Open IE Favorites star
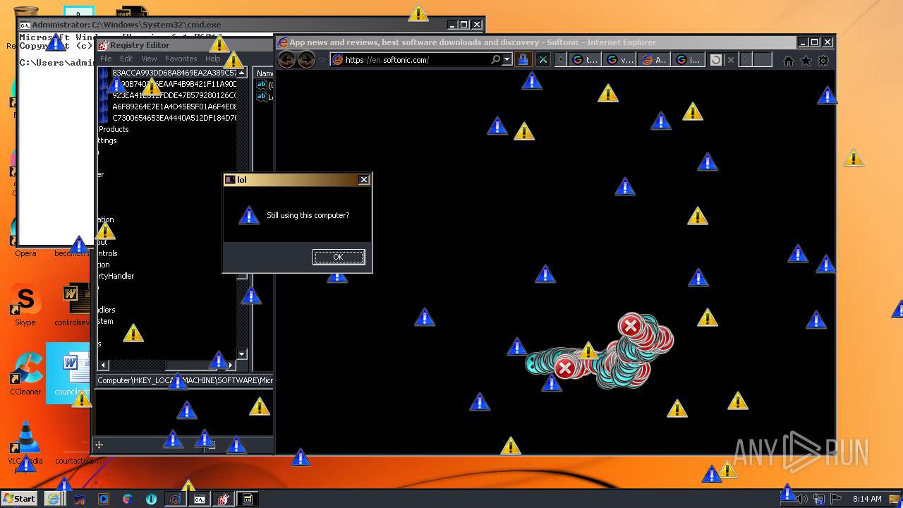The height and width of the screenshot is (508, 903). (x=806, y=61)
